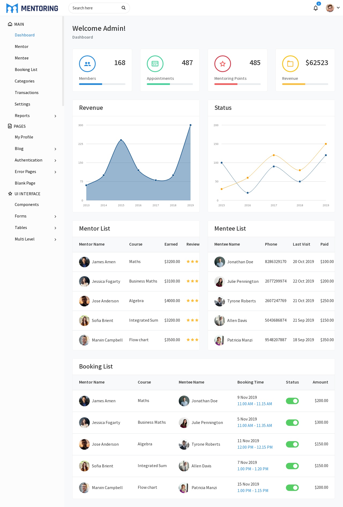Screen dimensions: 343x507
Task: Click Jessica Fogarty avatar in Mentor List
Action: (84, 281)
